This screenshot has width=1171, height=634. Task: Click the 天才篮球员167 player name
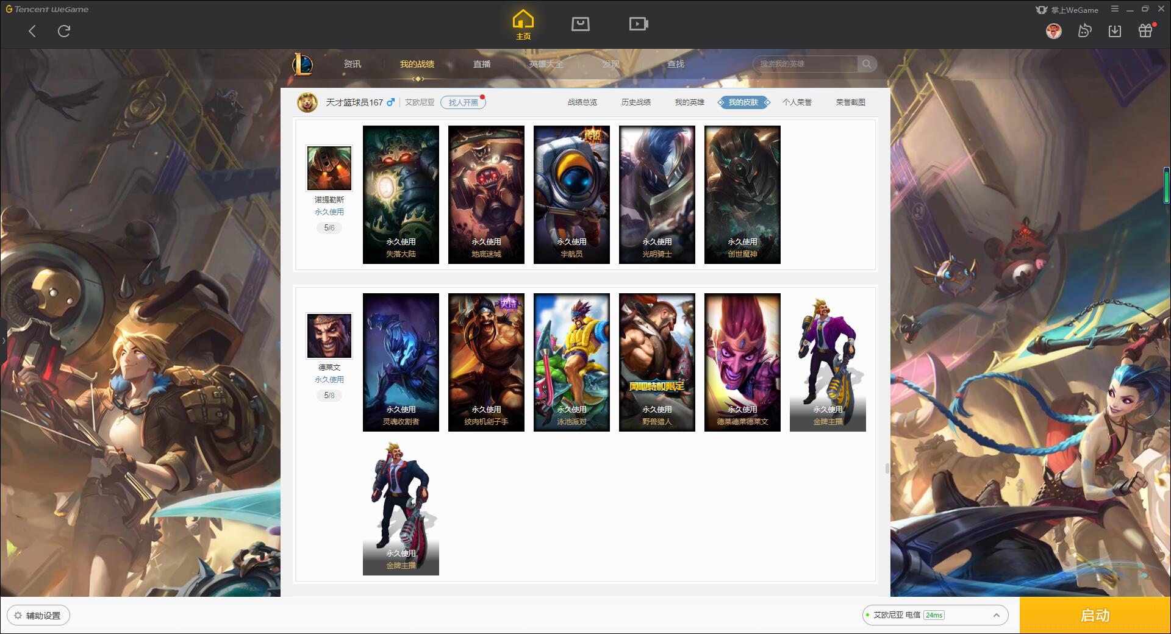[x=354, y=102]
